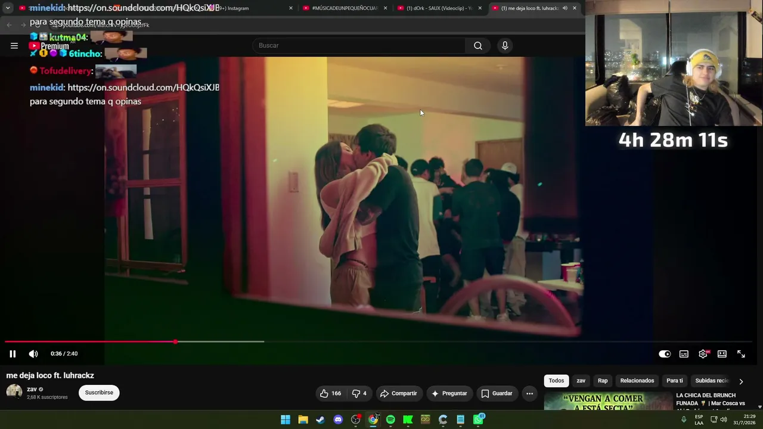The width and height of the screenshot is (763, 429).
Task: Select the zav filter chip
Action: pyautogui.click(x=581, y=381)
